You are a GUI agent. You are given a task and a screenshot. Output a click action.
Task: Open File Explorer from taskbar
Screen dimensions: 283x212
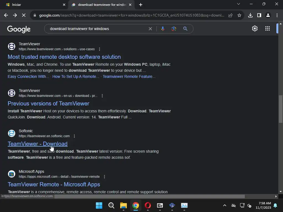point(124,205)
